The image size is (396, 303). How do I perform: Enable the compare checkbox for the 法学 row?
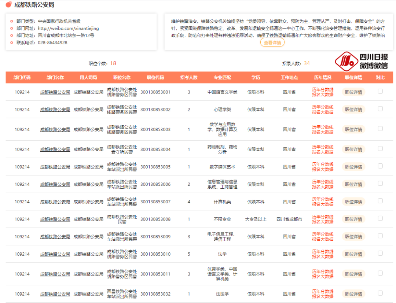coord(380,253)
